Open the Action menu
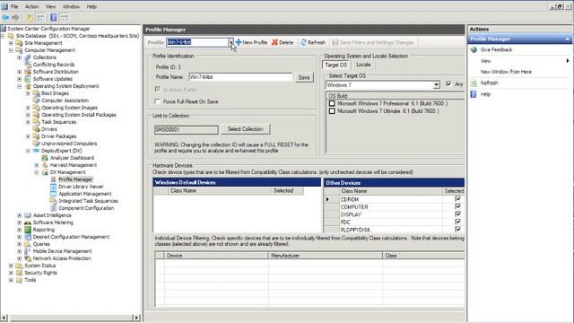The width and height of the screenshot is (574, 323). pyautogui.click(x=32, y=6)
